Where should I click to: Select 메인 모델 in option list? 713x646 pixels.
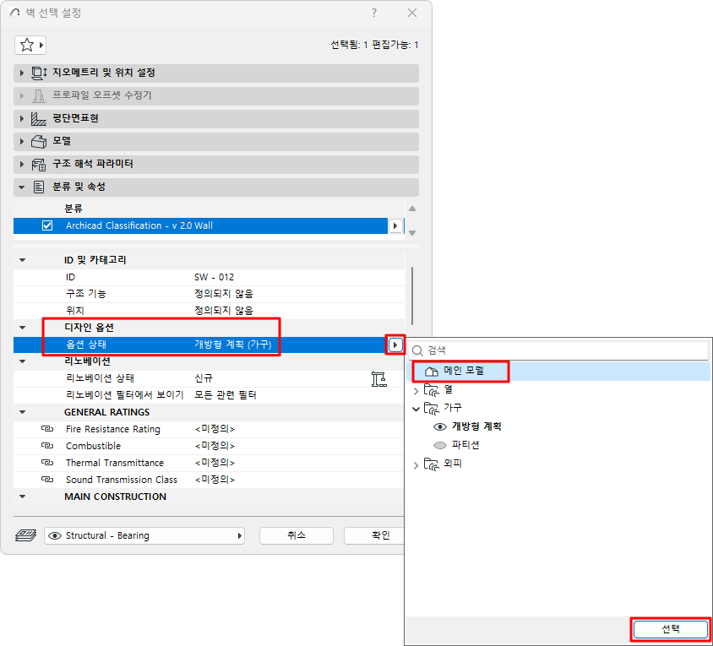(x=558, y=372)
